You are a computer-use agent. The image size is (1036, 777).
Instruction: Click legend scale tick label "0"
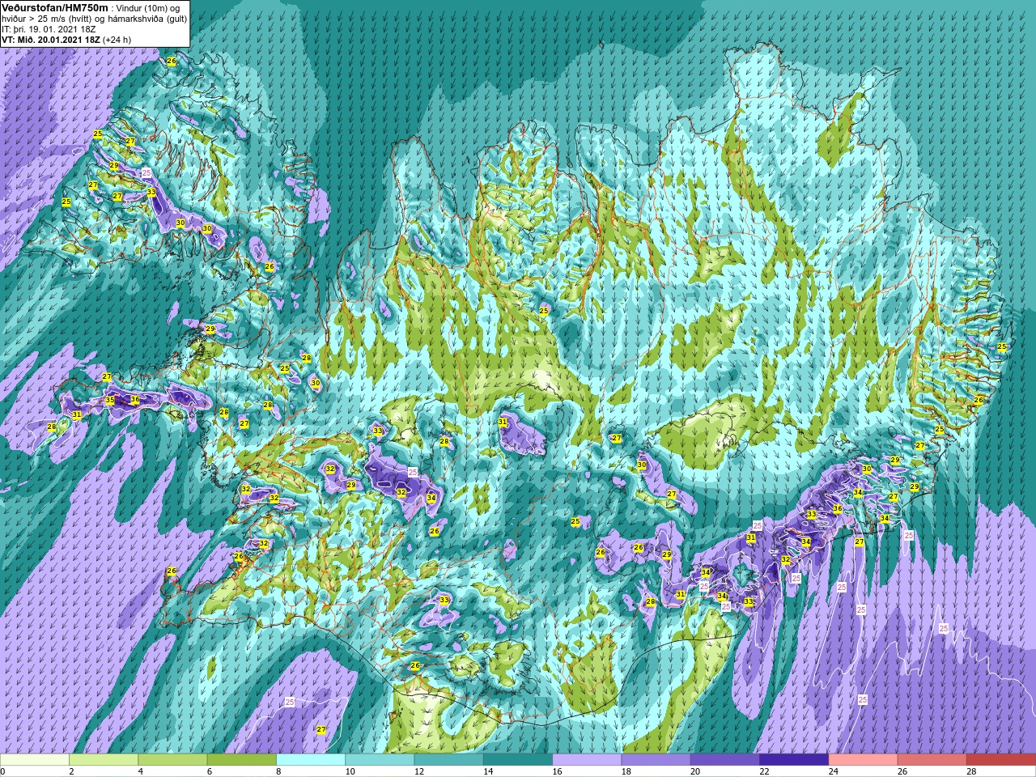[2, 771]
